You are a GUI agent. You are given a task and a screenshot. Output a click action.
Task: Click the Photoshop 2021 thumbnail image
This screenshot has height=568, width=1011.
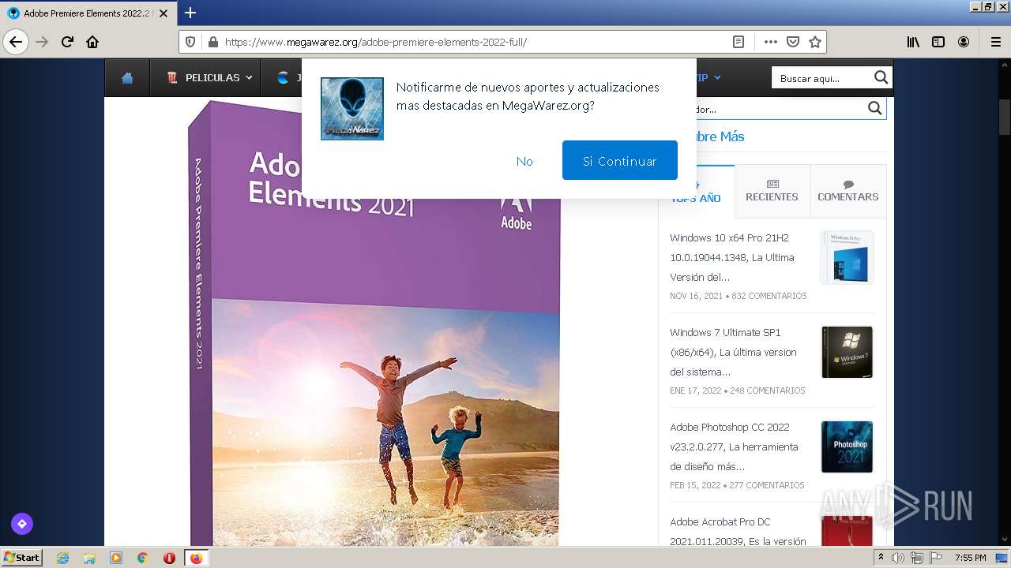click(x=847, y=447)
